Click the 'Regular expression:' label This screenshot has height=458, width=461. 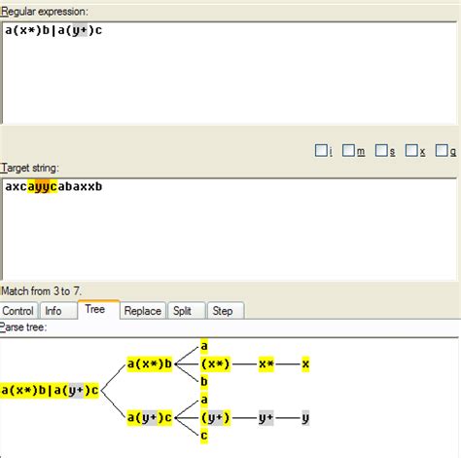click(x=44, y=12)
